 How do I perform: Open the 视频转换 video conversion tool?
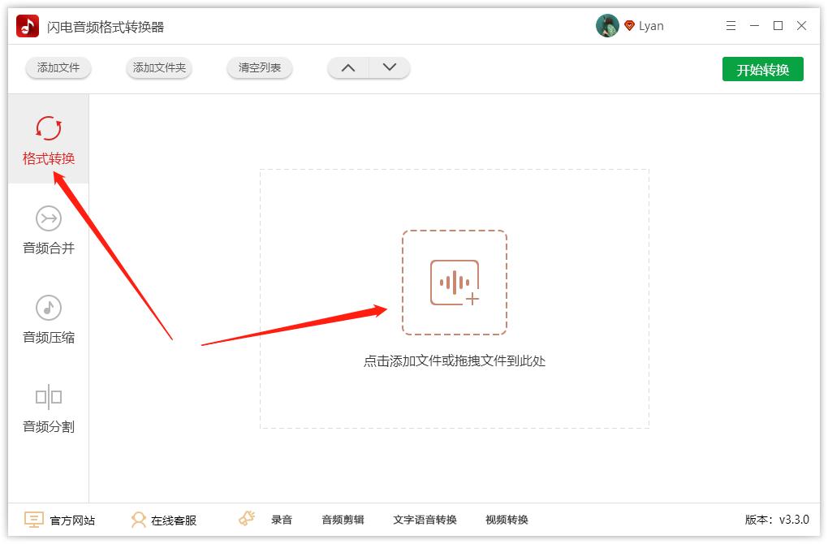[510, 520]
